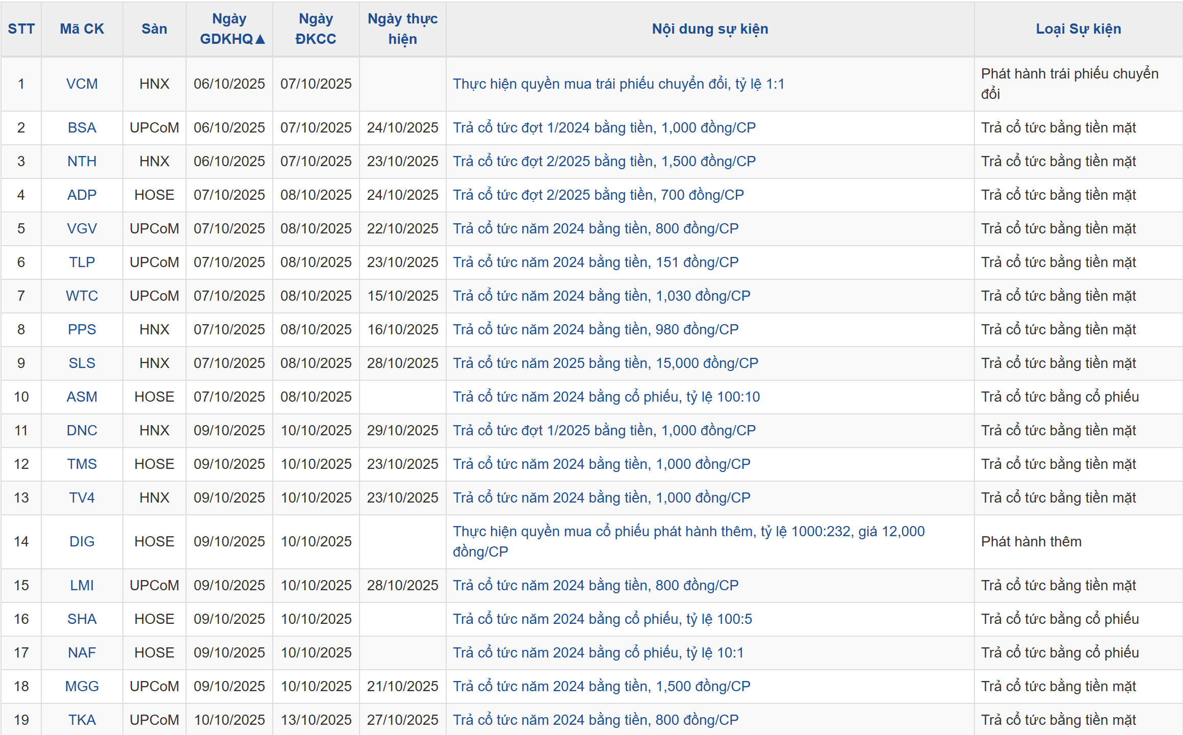Open SHA stock dividend 100:5 event

point(602,619)
